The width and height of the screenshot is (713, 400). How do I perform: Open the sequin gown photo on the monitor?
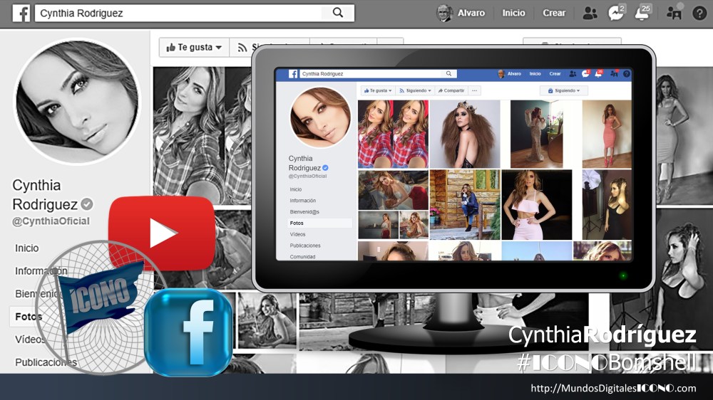pyautogui.click(x=537, y=134)
